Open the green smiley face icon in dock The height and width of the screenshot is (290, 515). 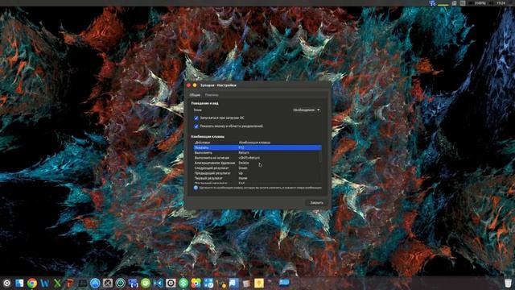pos(146,283)
